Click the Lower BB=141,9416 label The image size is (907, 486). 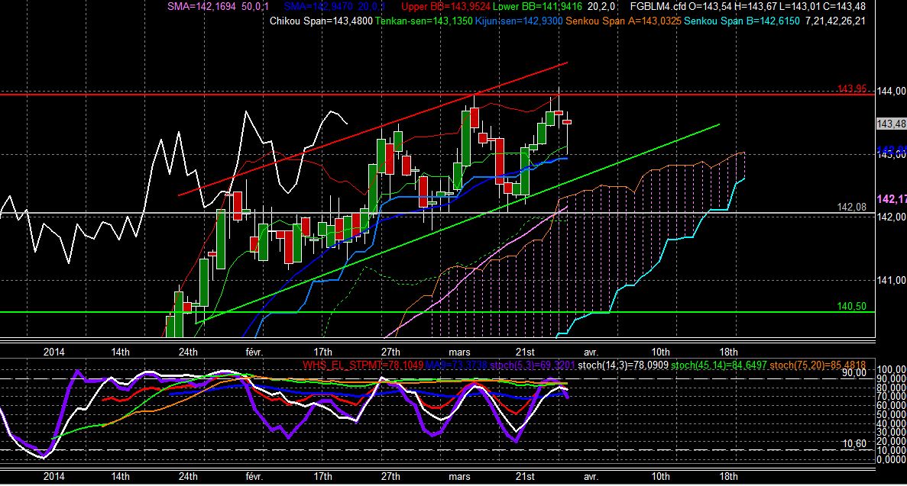[x=537, y=7]
